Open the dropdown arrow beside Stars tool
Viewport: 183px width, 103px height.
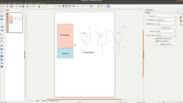pyautogui.click(x=4, y=63)
